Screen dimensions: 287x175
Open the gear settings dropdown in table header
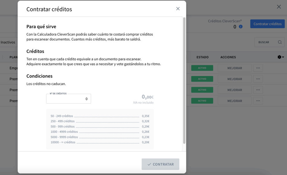(x=280, y=57)
